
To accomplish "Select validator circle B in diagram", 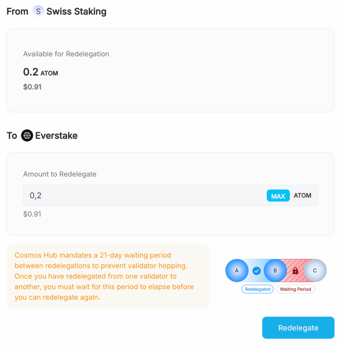I will point(275,271).
